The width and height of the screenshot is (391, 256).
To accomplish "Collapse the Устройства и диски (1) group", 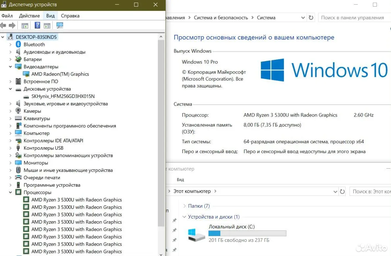I will (184, 217).
